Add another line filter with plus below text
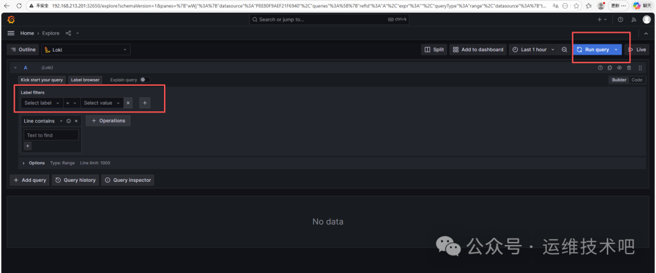This screenshot has height=273, width=656. click(x=27, y=146)
